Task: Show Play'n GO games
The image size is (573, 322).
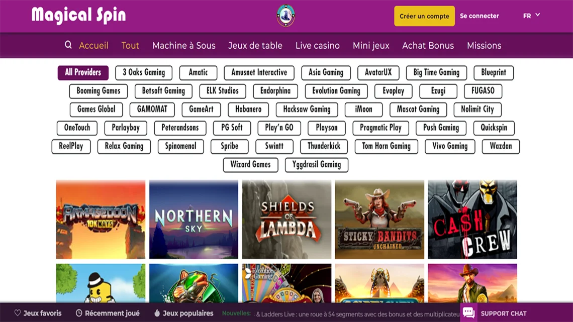Action: (x=279, y=128)
